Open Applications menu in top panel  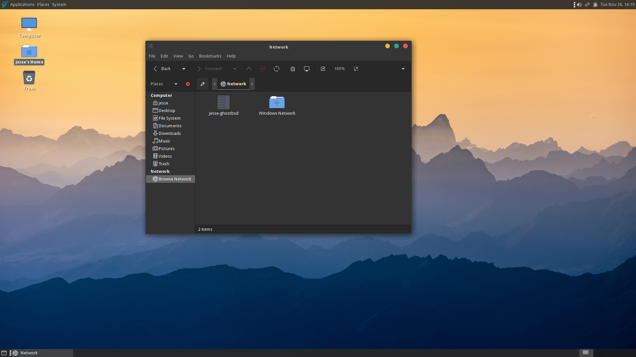pyautogui.click(x=22, y=5)
